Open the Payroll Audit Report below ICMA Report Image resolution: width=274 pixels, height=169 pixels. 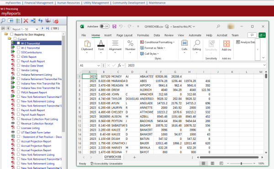click(x=33, y=61)
